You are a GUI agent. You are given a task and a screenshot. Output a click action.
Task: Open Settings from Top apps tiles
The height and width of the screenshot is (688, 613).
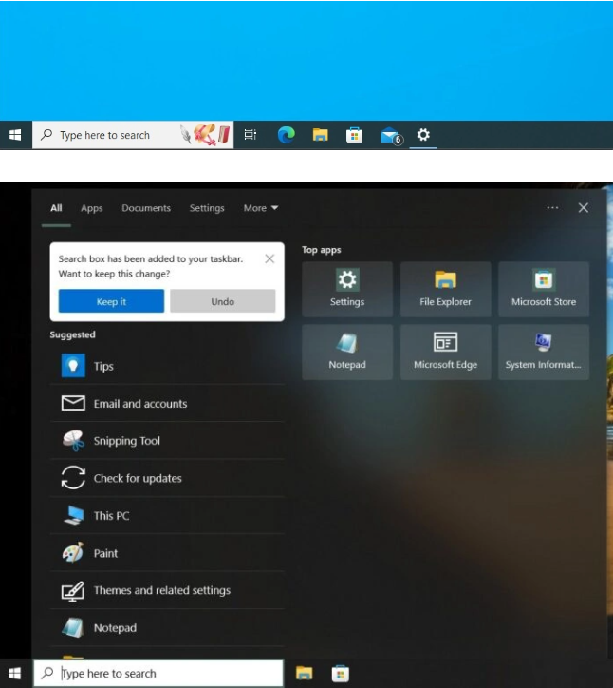[346, 289]
